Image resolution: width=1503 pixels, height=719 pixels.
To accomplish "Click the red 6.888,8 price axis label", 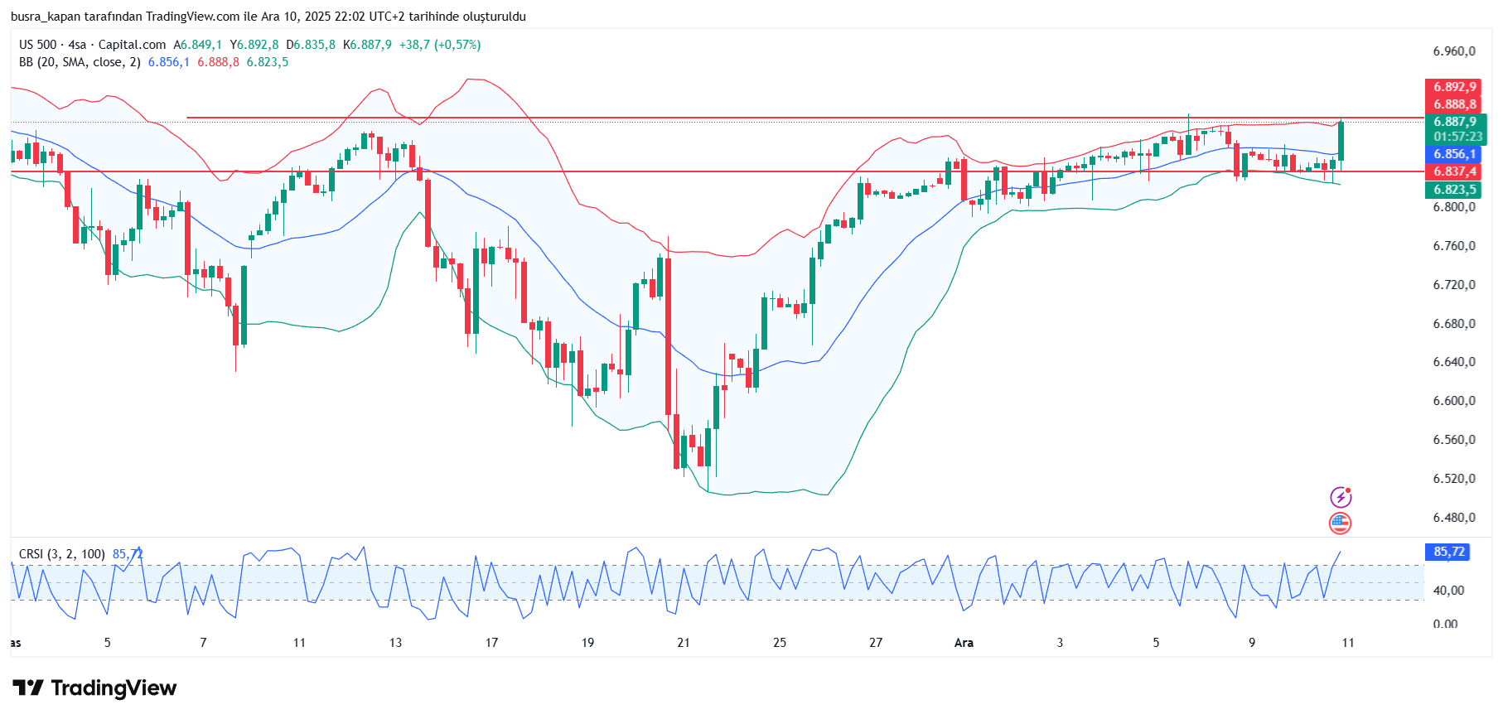I will coord(1455,104).
